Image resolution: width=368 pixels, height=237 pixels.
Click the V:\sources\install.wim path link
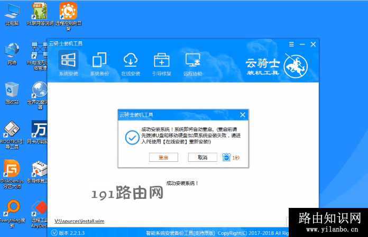pyautogui.click(x=79, y=221)
